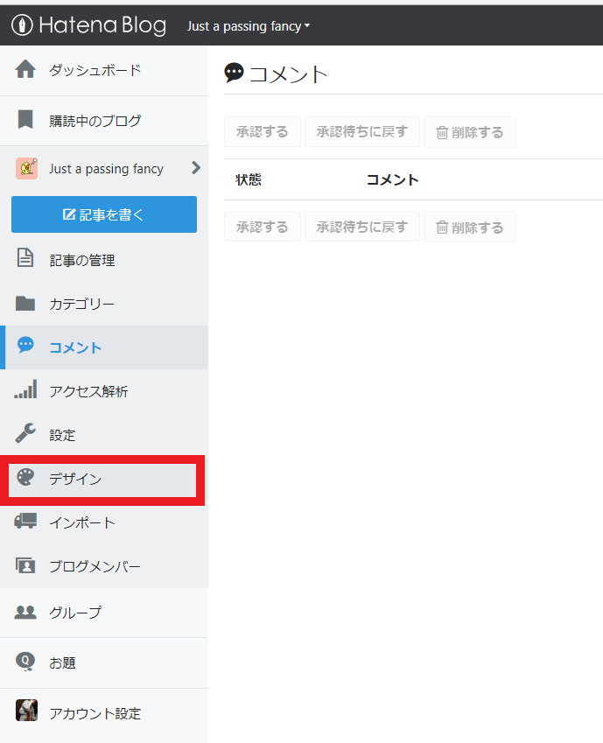Screen dimensions: 603x743
Task: Click the 状態 column header
Action: [249, 179]
